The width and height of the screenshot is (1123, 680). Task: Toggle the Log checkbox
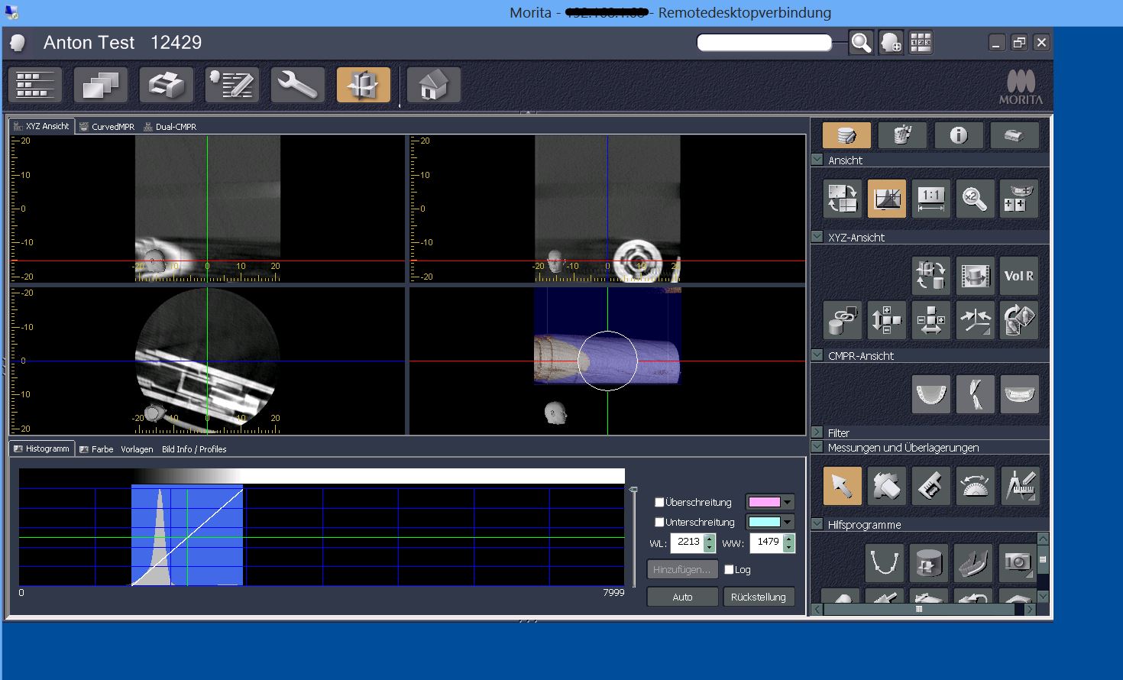point(729,569)
